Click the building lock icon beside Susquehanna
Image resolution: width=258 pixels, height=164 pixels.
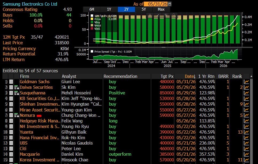click(17, 93)
